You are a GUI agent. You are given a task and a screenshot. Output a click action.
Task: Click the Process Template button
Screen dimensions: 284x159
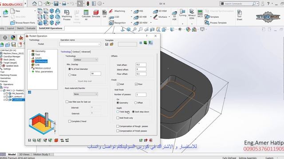click(x=216, y=23)
